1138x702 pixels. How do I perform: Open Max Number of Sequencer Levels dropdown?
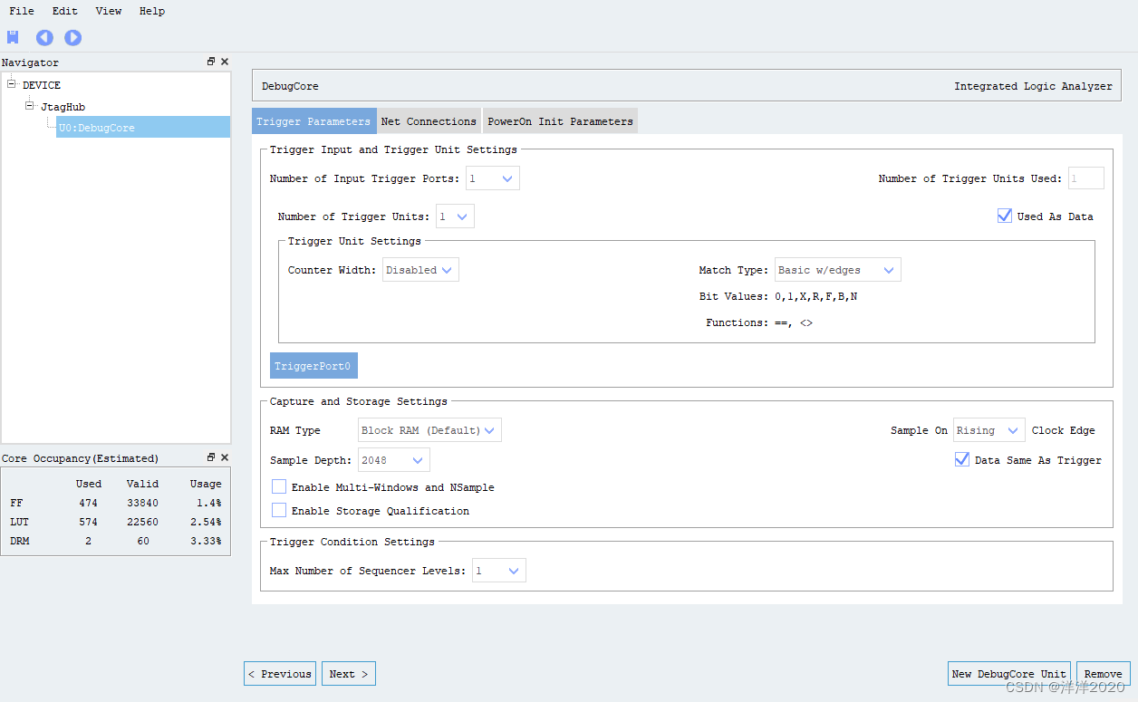coord(499,571)
